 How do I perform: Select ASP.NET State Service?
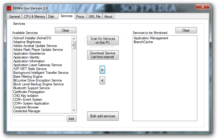coord(30,69)
